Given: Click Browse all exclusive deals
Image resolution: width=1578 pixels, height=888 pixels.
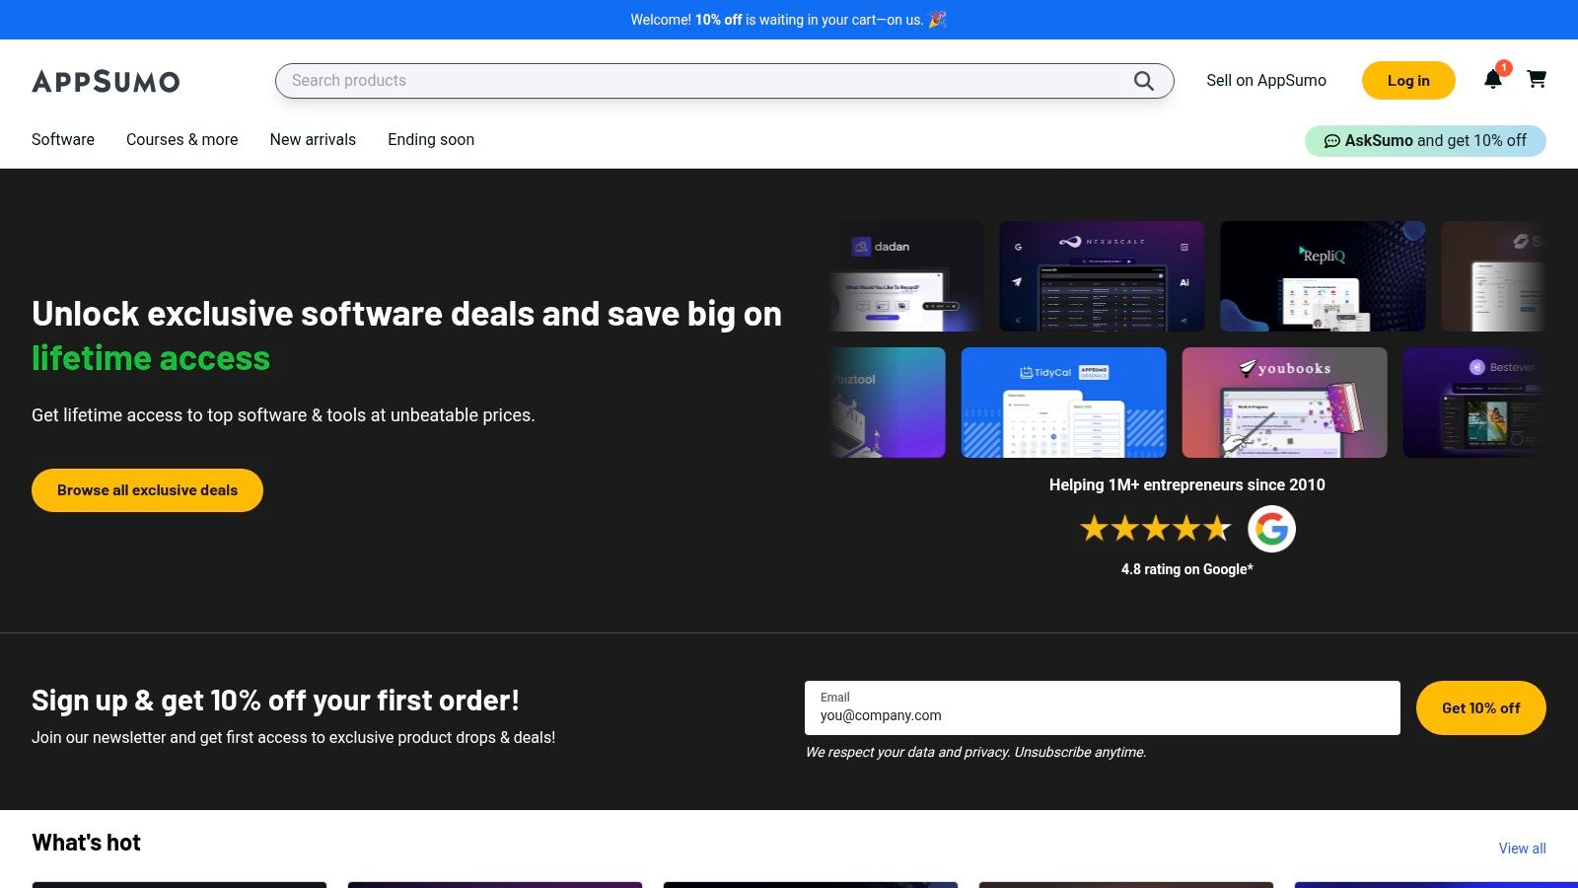Looking at the screenshot, I should [147, 490].
